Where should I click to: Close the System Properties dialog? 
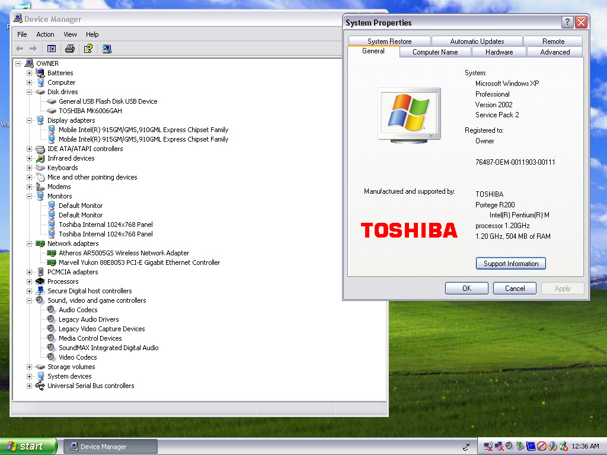click(581, 22)
